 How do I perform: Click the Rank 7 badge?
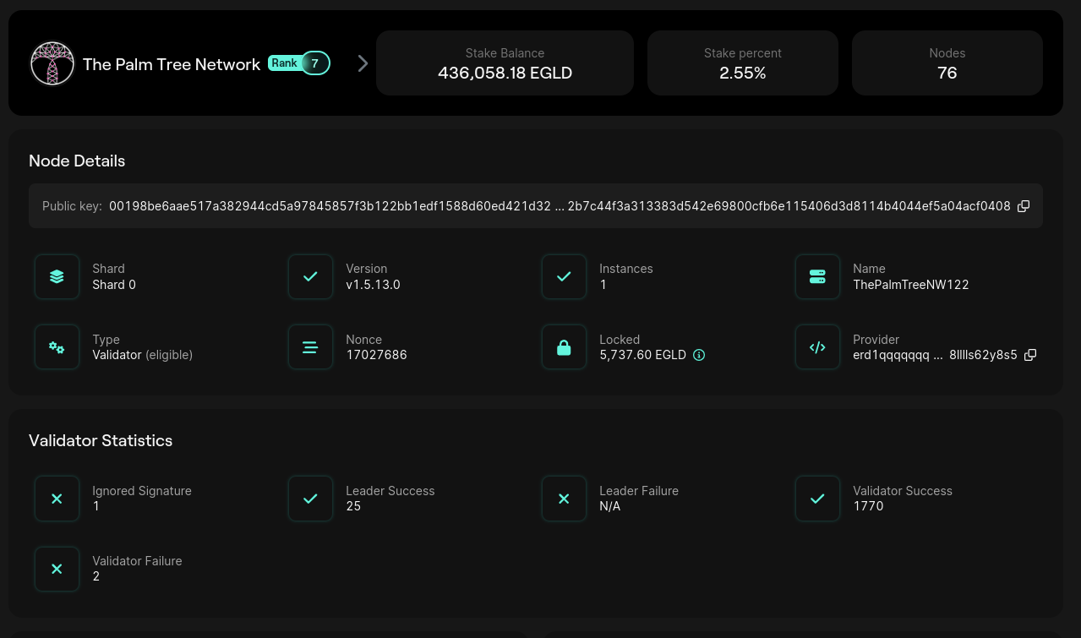pyautogui.click(x=298, y=63)
